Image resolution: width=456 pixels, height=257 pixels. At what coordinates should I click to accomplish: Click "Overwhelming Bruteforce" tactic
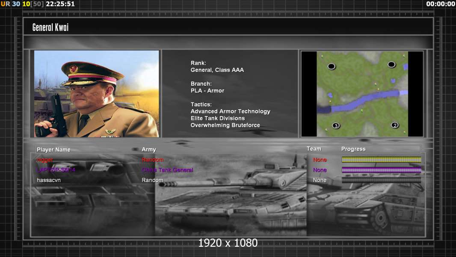click(225, 125)
